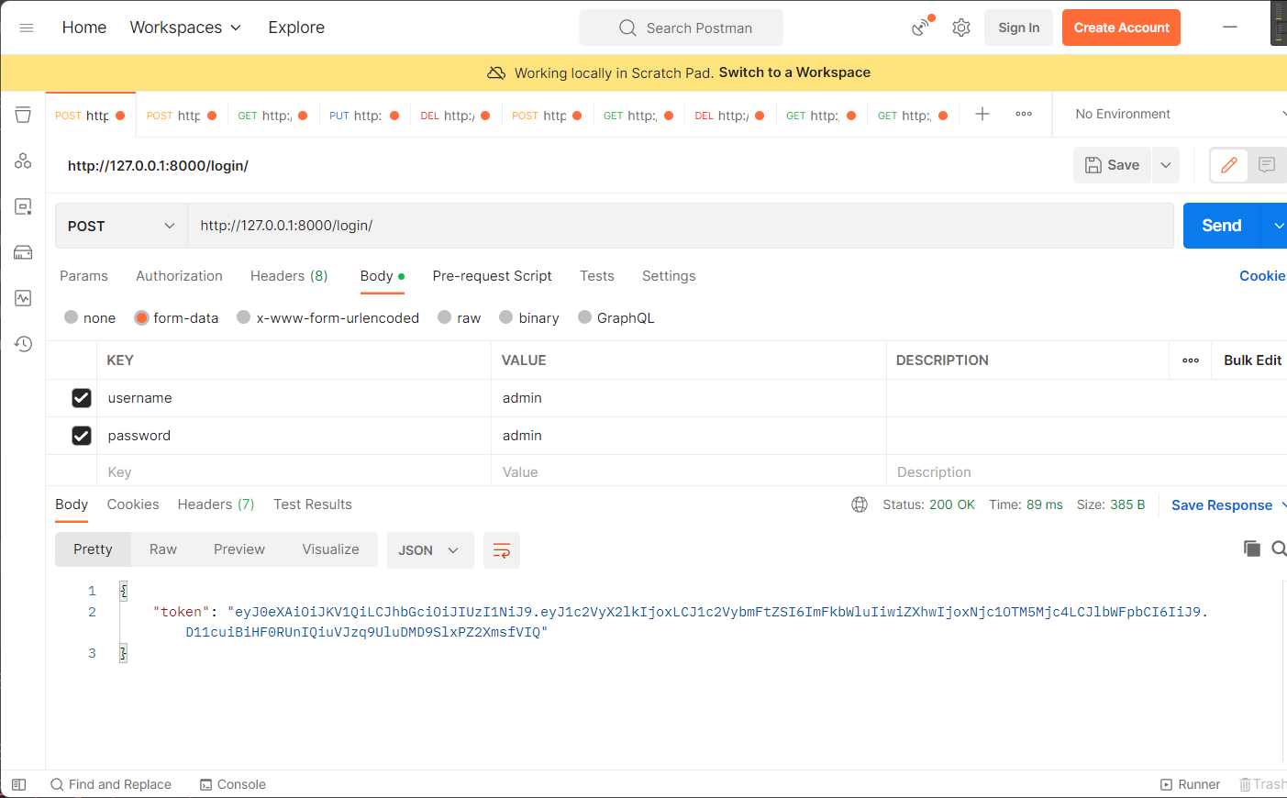
Task: Search inside the response body
Action: [x=1279, y=549]
